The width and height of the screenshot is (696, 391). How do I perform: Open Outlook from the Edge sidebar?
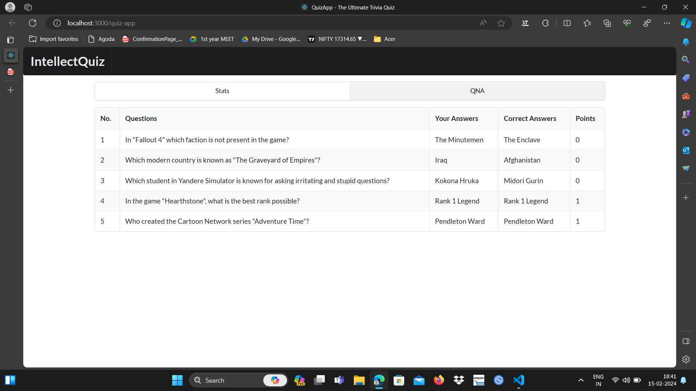pos(686,150)
